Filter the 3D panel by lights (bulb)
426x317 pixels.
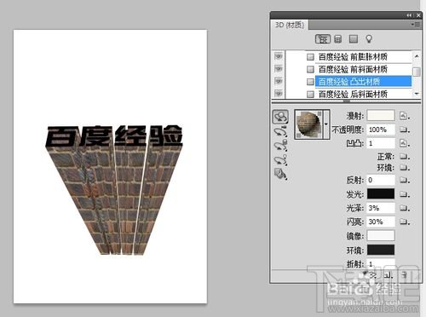pos(369,39)
